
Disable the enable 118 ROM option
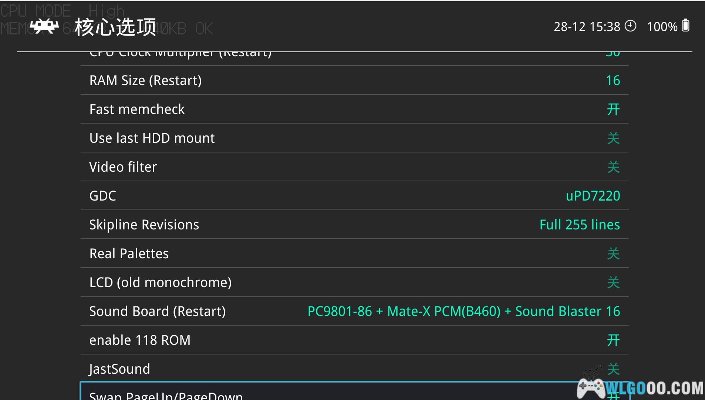613,340
